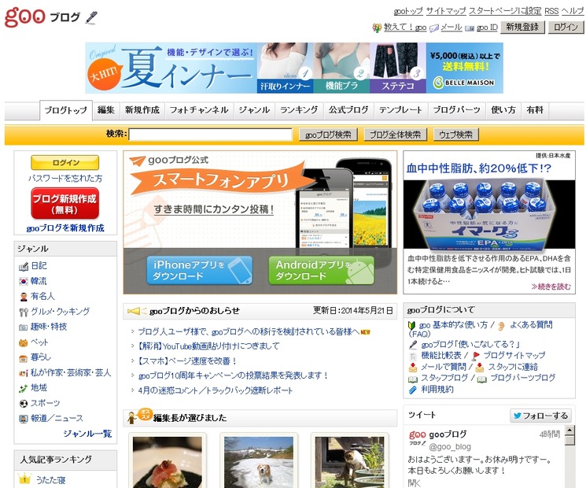Click the 報道／ニュース icon
This screenshot has height=488, width=586.
[24, 419]
